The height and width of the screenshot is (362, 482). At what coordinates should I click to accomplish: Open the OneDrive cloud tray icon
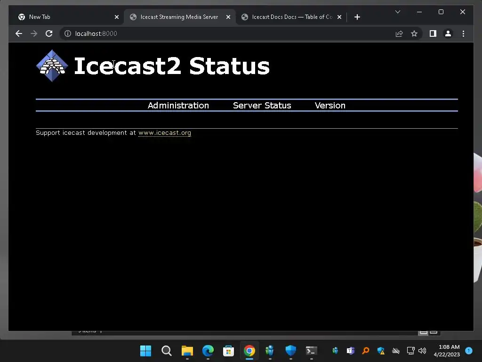pos(396,351)
